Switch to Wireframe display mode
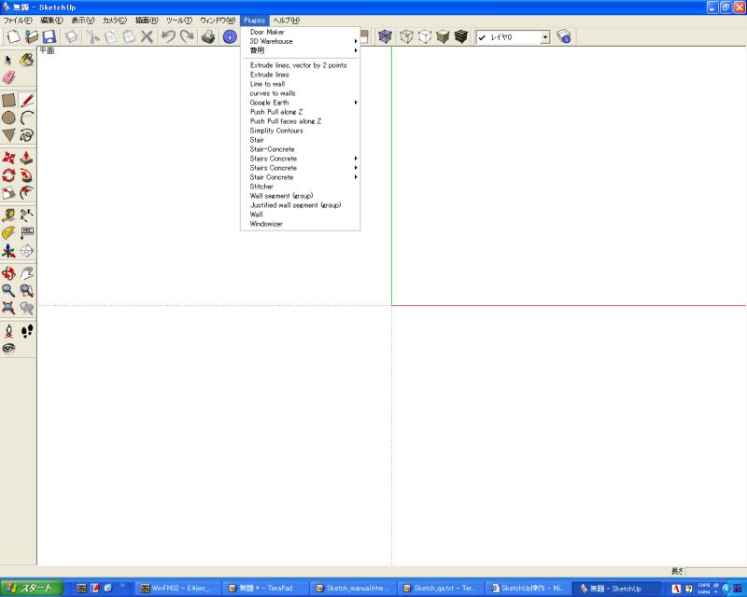Viewport: 747px width, 597px height. point(406,36)
